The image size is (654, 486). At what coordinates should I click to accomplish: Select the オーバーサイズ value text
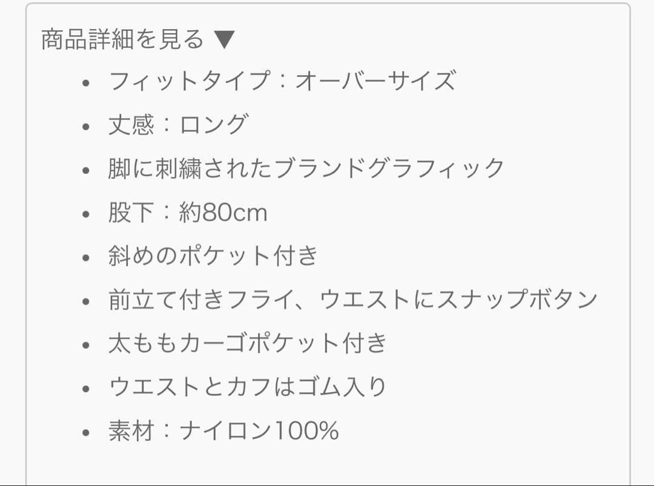pos(375,81)
